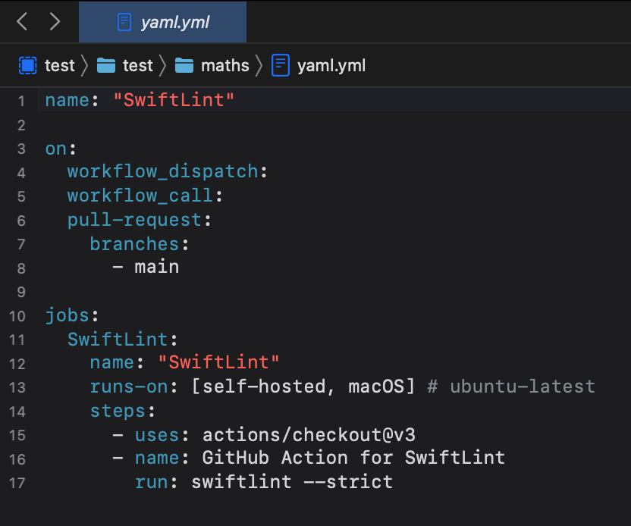Click line number 1 in gutter
Screen dimensions: 631x526
pos(21,101)
